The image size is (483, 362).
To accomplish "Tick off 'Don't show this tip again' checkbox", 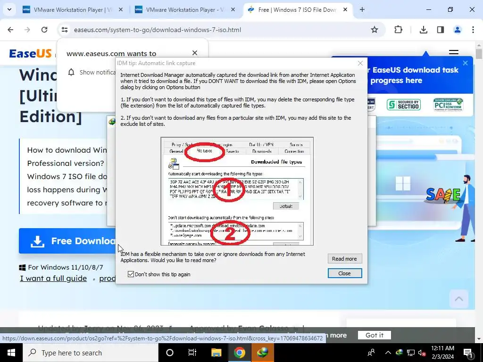I will [131, 274].
